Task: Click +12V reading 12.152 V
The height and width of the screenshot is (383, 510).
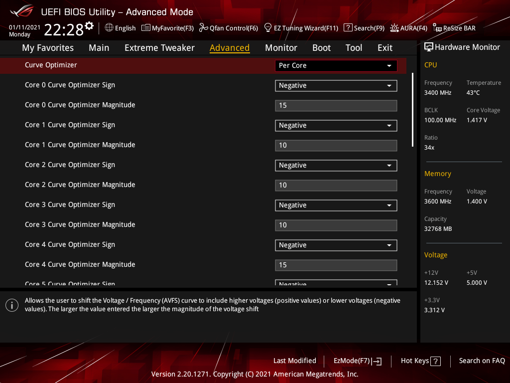Action: [x=436, y=283]
